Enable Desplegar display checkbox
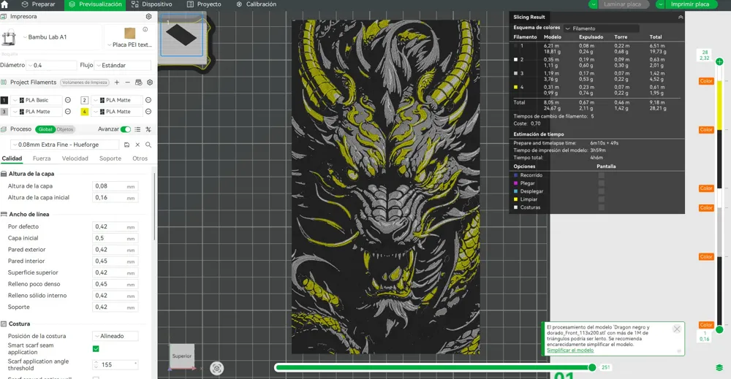This screenshot has width=731, height=379. pos(602,191)
